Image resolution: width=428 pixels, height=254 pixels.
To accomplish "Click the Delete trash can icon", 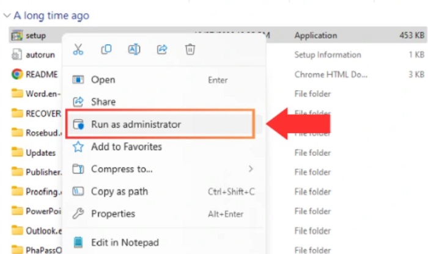I will [x=190, y=49].
